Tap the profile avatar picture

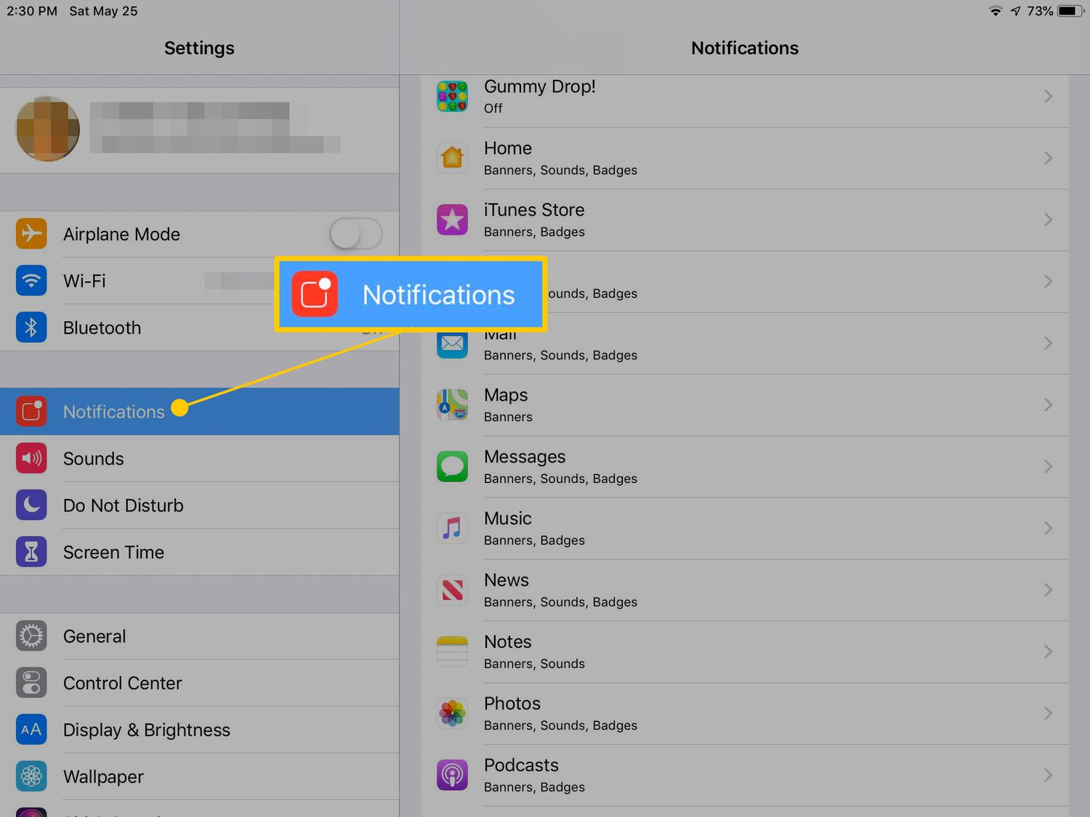tap(48, 129)
